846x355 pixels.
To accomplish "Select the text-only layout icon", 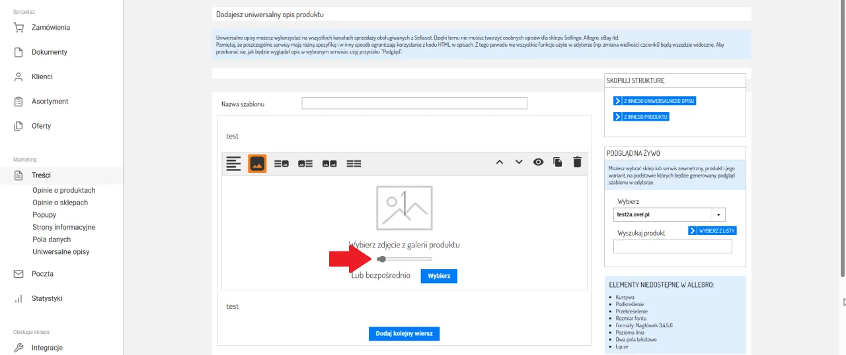I will (x=233, y=163).
